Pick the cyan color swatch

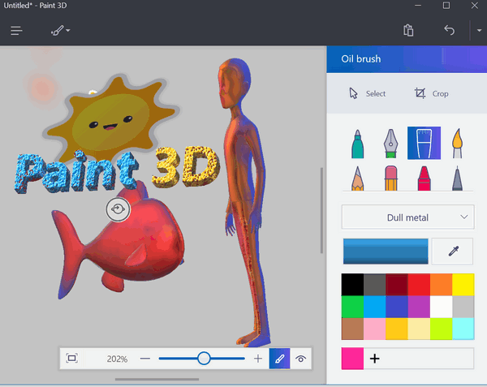click(x=463, y=329)
